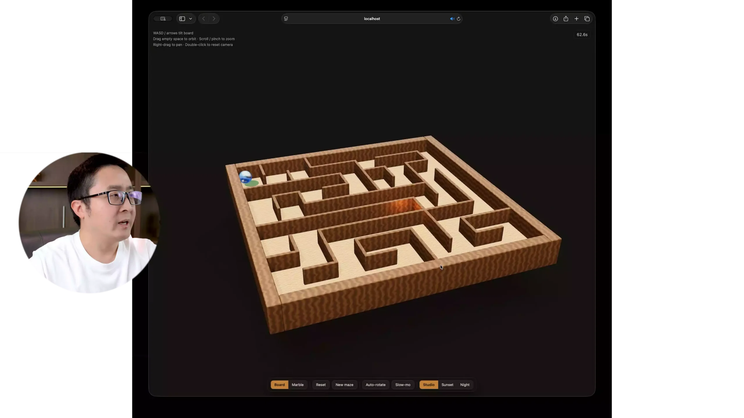
Task: Click the 'WASD / arrows tilt board' hint
Action: click(x=173, y=33)
